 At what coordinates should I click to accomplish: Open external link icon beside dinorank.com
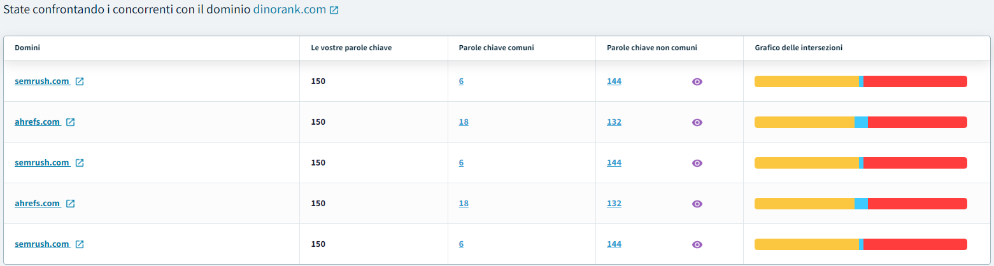point(334,11)
